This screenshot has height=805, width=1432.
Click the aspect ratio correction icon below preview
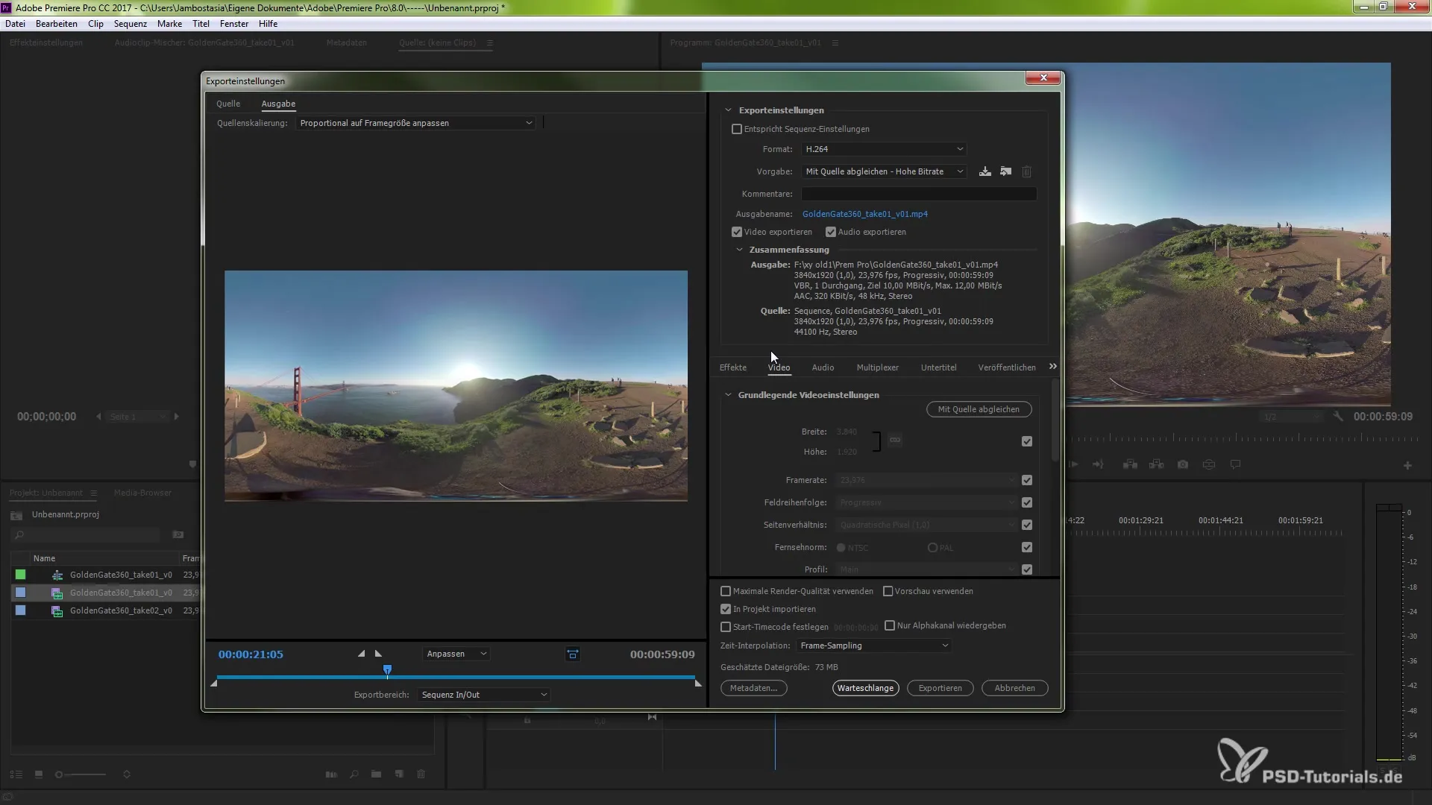(x=573, y=654)
